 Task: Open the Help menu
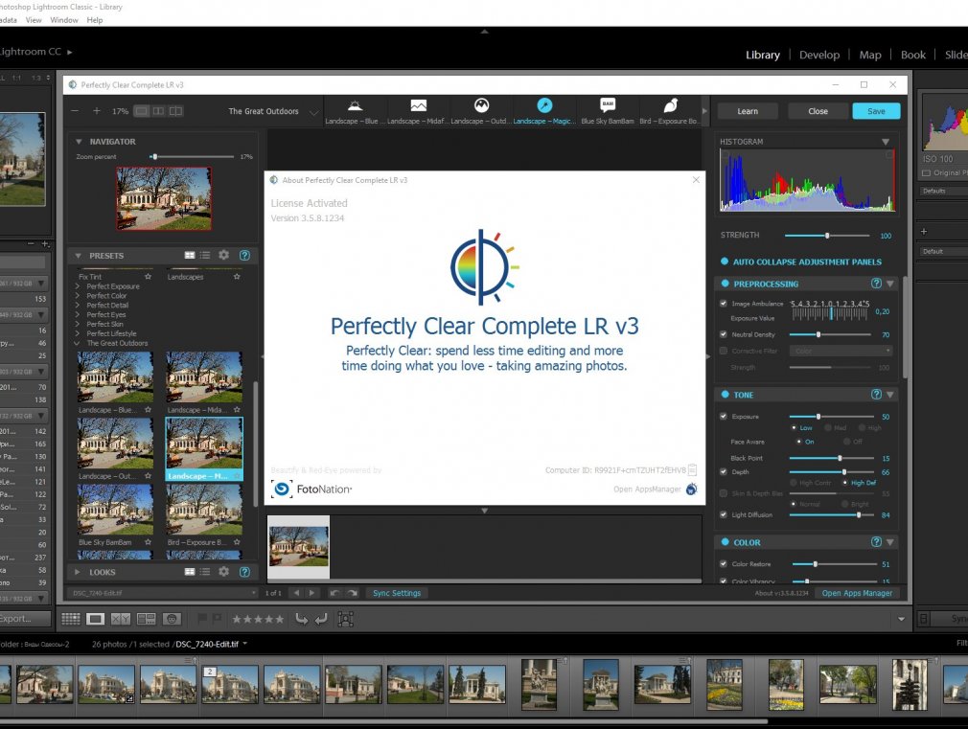click(x=95, y=20)
